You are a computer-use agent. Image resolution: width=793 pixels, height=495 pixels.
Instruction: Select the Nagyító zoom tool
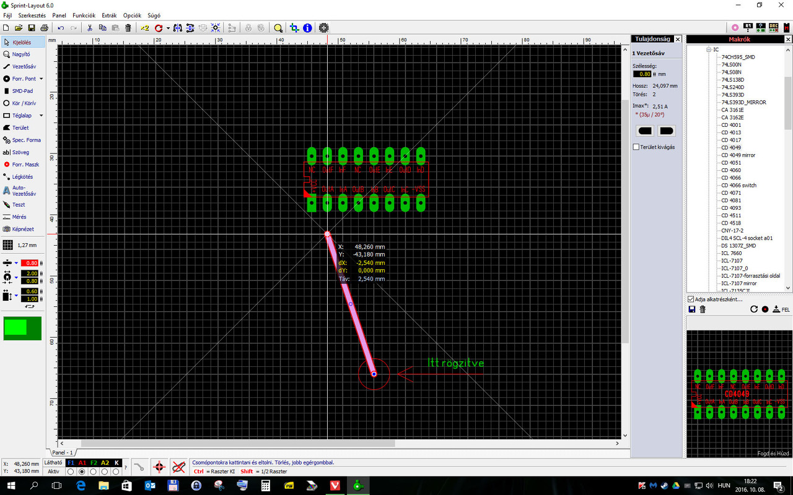pyautogui.click(x=24, y=54)
